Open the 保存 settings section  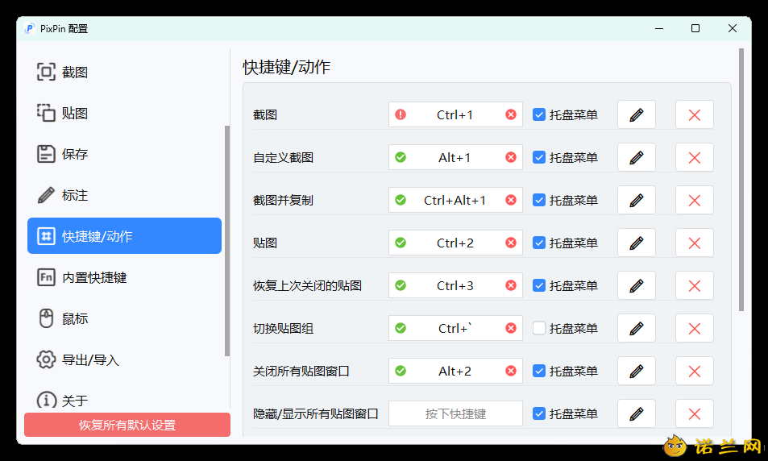click(x=124, y=154)
